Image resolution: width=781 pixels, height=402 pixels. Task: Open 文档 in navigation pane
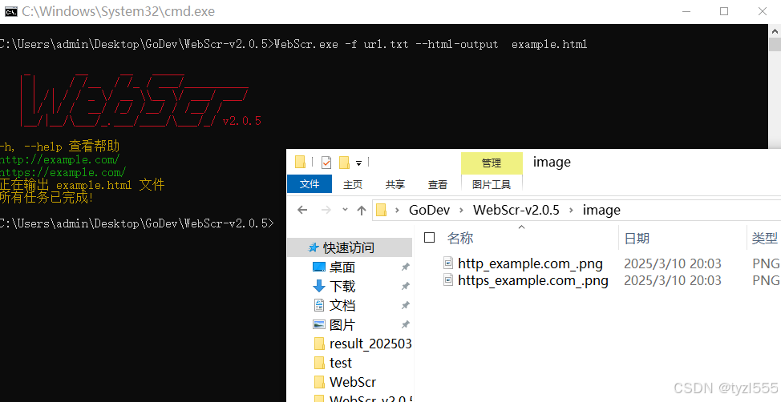[x=342, y=305]
